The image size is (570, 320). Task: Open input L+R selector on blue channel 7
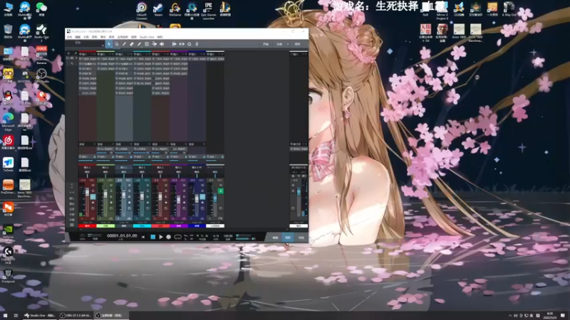point(197,168)
